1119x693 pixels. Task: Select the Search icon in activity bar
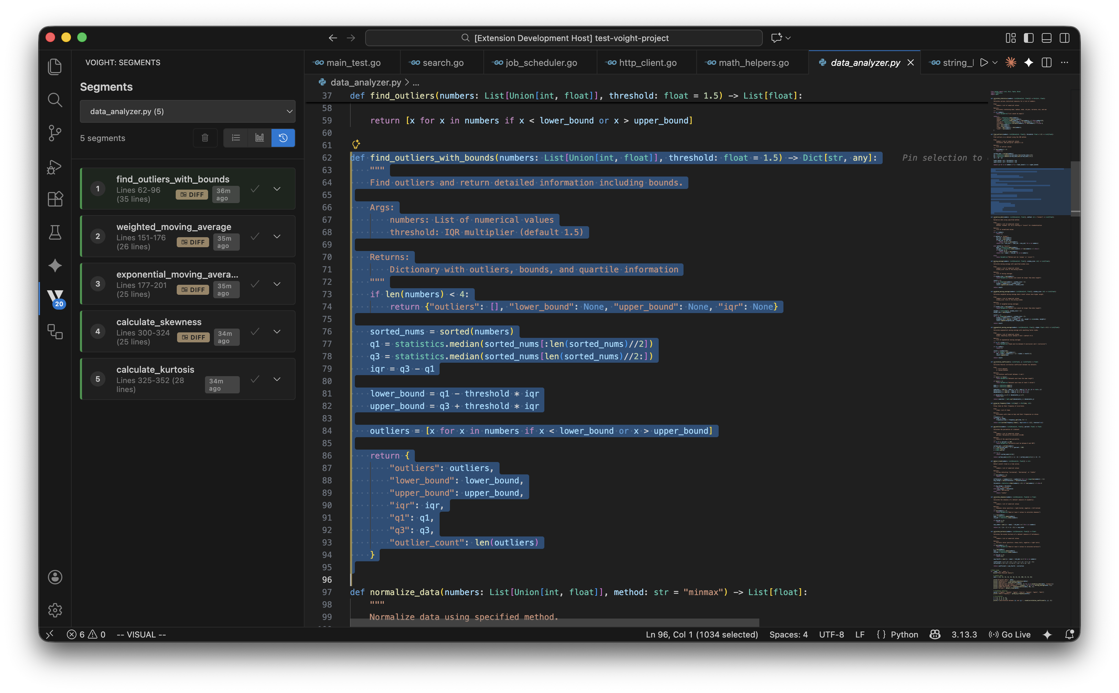click(55, 100)
